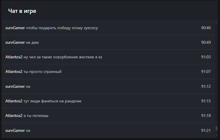This screenshot has width=220, height=140.
Task: Click the scrollbar up arrow in chat
Action: pos(217,23)
